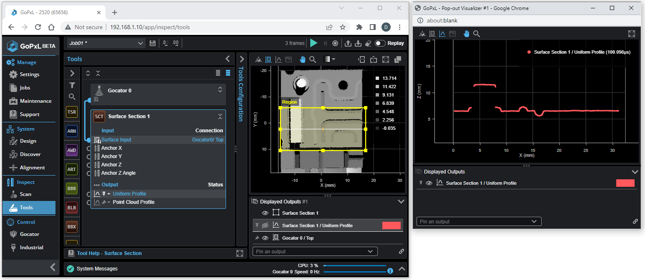Add an AWD tool from the tool palette
The image size is (645, 280).
point(72,150)
